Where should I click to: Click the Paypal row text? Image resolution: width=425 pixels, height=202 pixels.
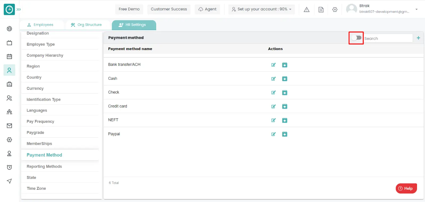tap(114, 134)
